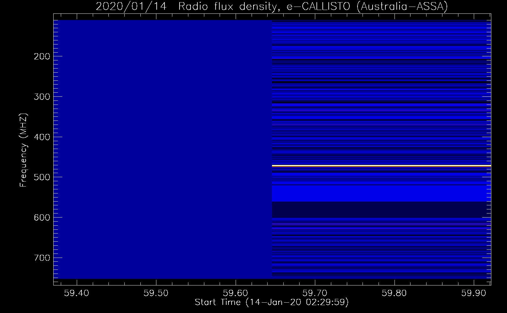The height and width of the screenshot is (313, 507).
Task: Click the 59.50 time tick label
Action: tap(156, 293)
